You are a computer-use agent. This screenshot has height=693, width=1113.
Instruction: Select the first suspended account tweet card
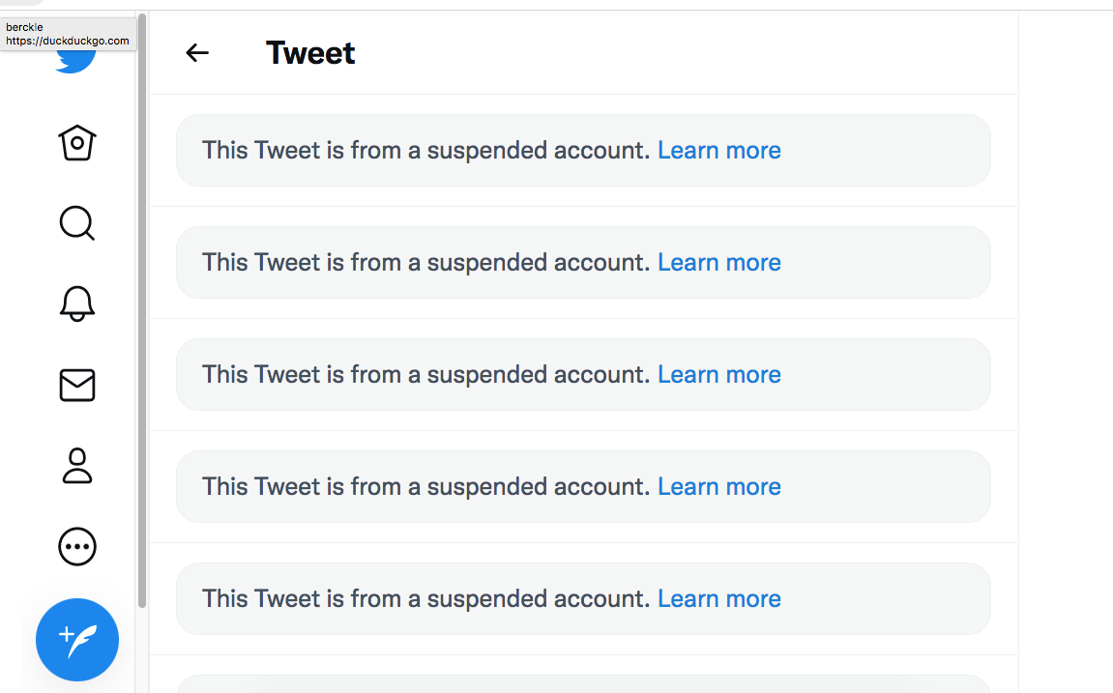click(583, 151)
